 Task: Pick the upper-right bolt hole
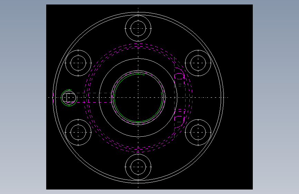(198, 63)
